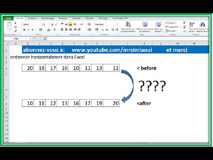
Task: Switch to the Données tab
Action: [76, 18]
